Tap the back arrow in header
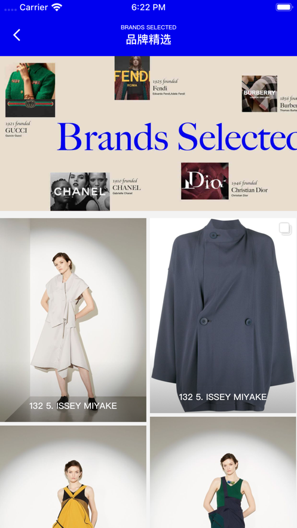Screen dimensions: 297x528 17,35
